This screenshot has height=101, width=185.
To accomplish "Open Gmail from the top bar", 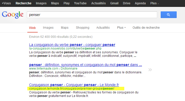I will tap(114, 3).
